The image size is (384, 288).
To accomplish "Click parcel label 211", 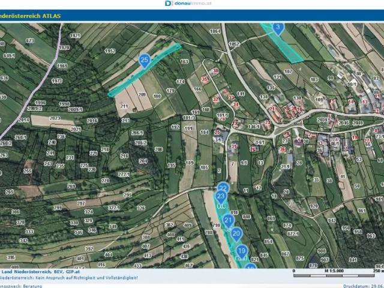I will 124,106.
